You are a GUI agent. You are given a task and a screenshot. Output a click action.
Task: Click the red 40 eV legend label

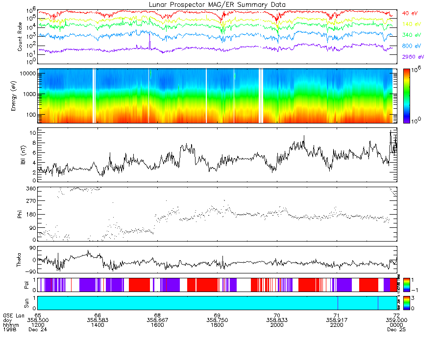(x=410, y=13)
